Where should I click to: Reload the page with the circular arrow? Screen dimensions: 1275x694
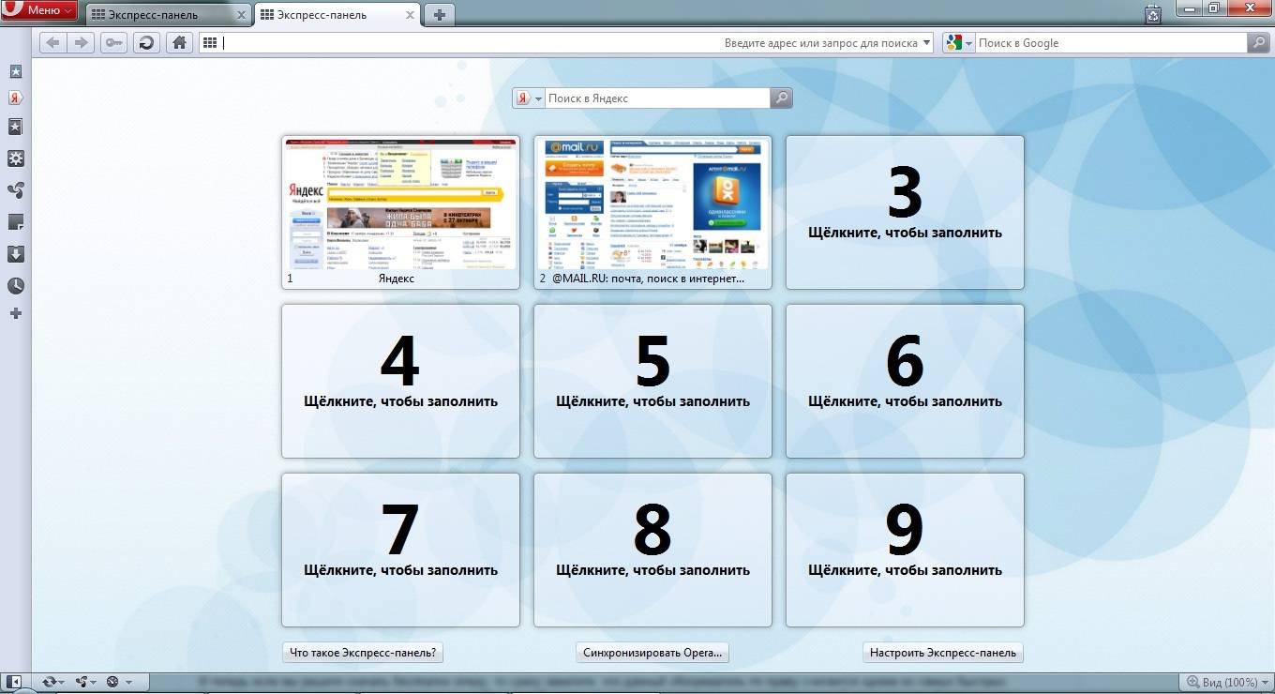coord(146,43)
